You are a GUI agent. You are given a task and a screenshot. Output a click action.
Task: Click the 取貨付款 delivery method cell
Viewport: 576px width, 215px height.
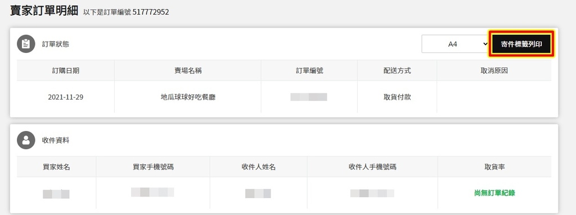click(x=397, y=97)
